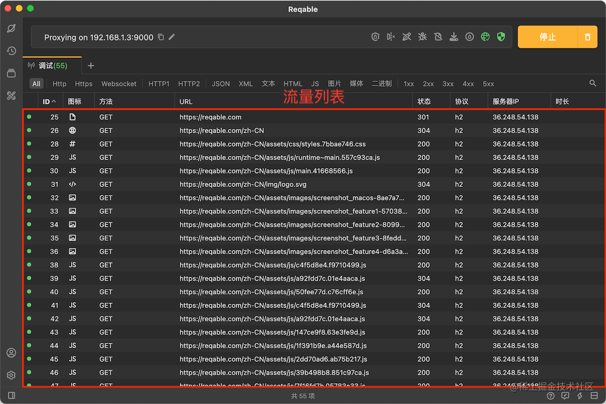606x404 pixels.
Task: Select the toolbox icon in left sidebar
Action: pos(11,73)
